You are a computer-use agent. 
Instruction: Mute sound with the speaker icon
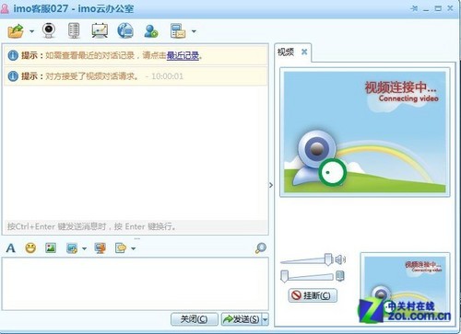click(340, 259)
